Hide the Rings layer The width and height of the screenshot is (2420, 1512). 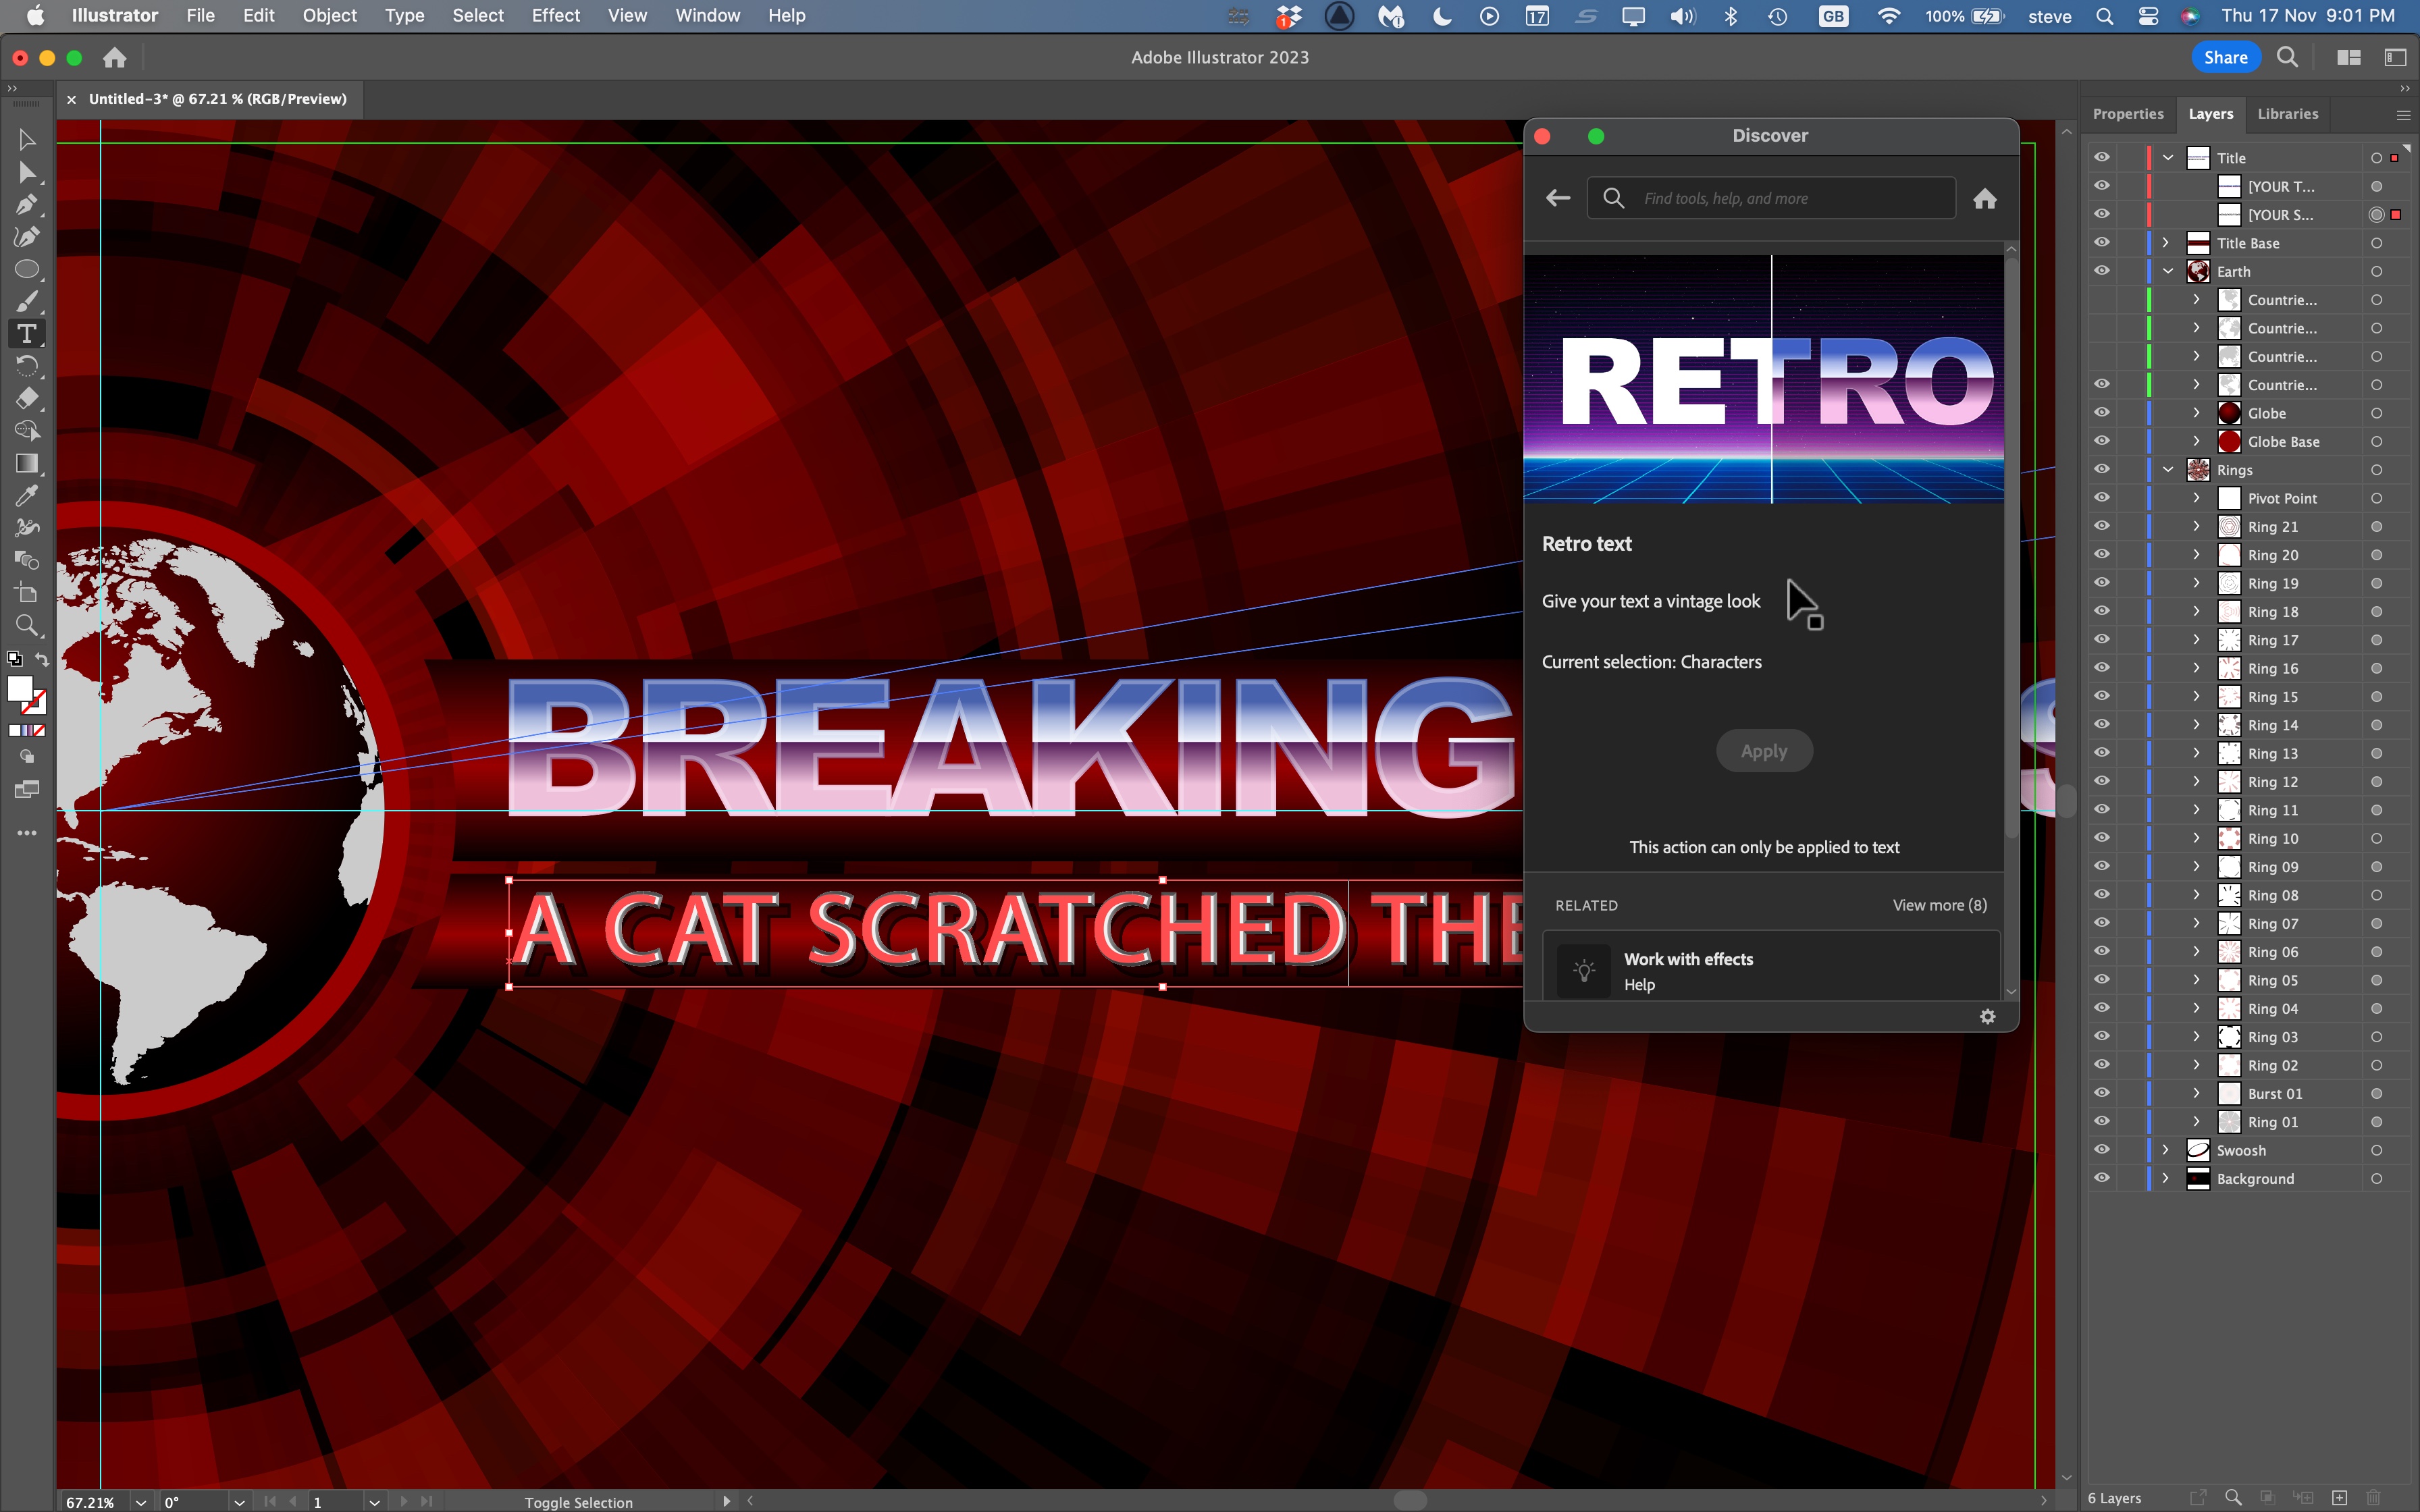click(2102, 469)
